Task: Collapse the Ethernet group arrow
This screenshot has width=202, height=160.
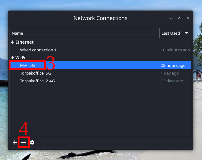Action: coord(12,42)
